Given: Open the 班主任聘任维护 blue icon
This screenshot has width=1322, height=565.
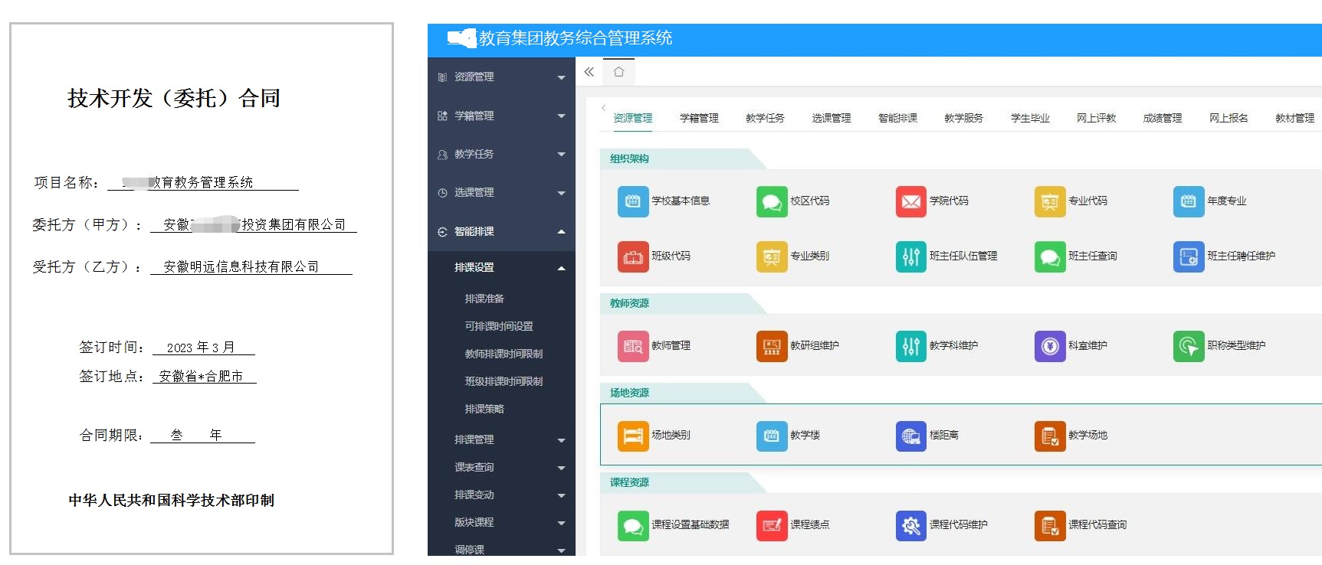Looking at the screenshot, I should tap(1189, 256).
